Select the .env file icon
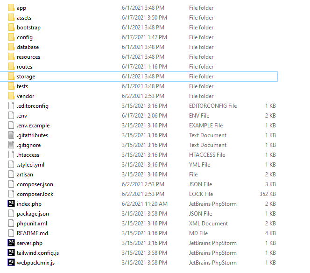The width and height of the screenshot is (310, 273). (x=11, y=116)
